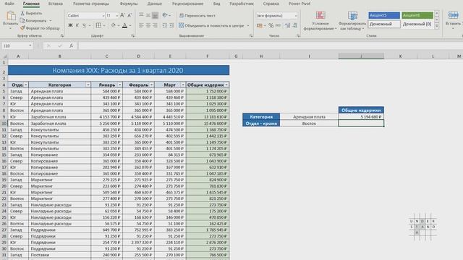463x260 pixels.
Task: Open the Февраль column filter dropdown
Action: coord(151,85)
